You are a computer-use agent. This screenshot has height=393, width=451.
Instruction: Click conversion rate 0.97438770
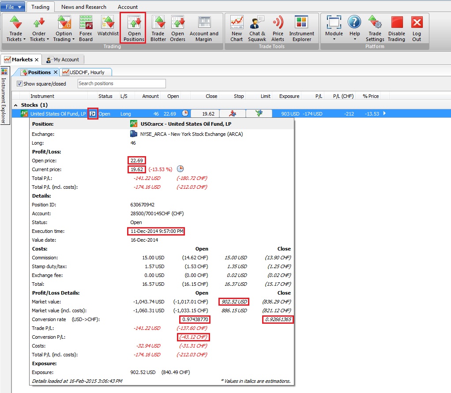pos(195,319)
